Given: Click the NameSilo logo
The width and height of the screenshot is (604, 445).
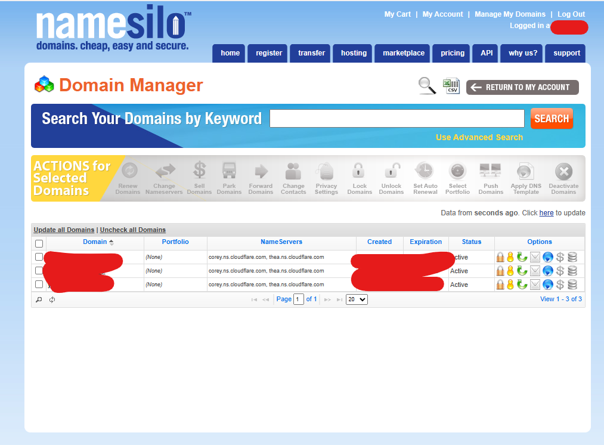Looking at the screenshot, I should coord(113,29).
